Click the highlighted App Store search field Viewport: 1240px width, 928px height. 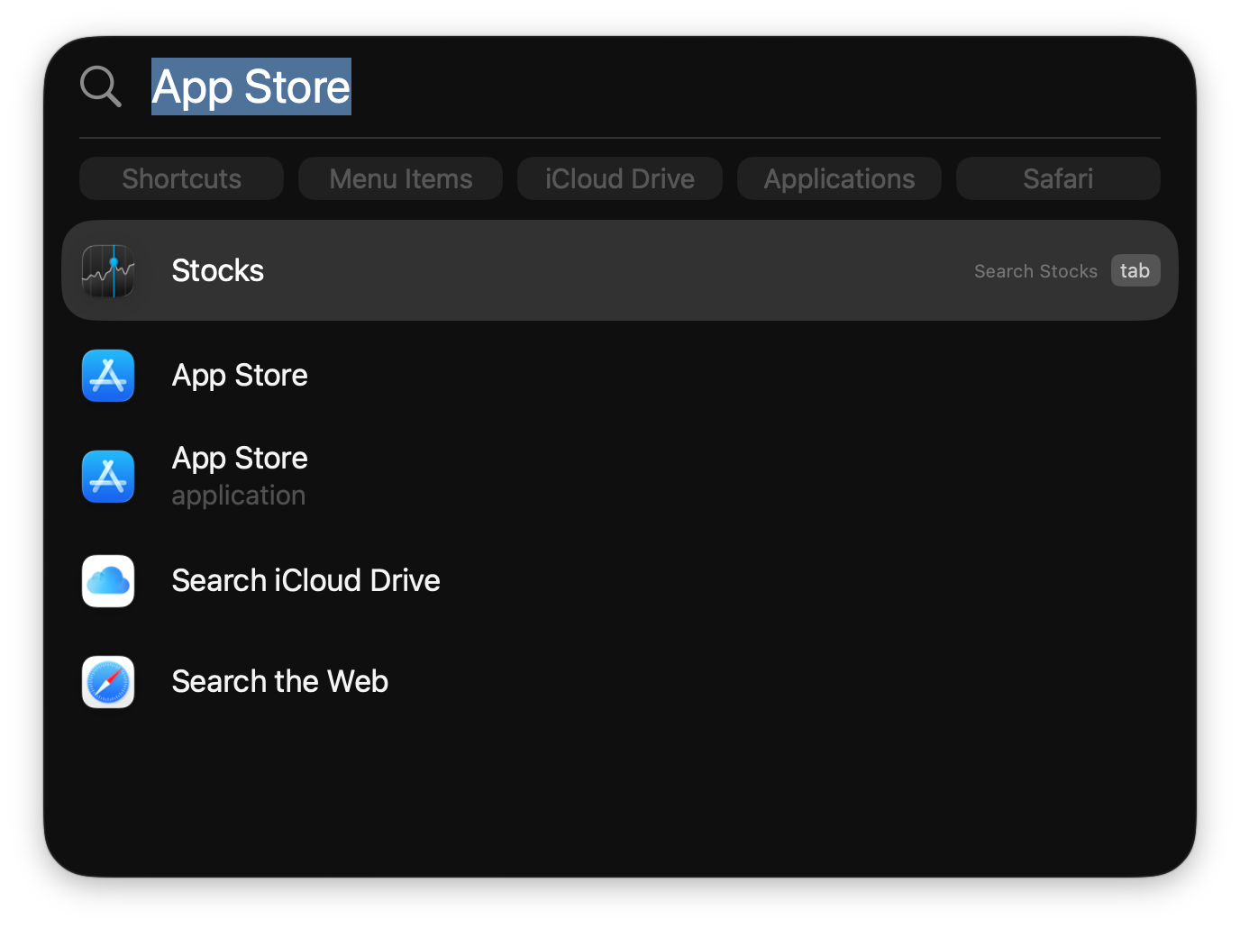pos(251,86)
